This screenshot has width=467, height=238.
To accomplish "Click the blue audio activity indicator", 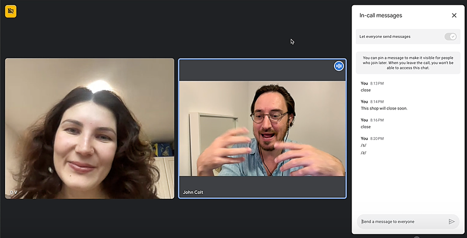I will 339,66.
